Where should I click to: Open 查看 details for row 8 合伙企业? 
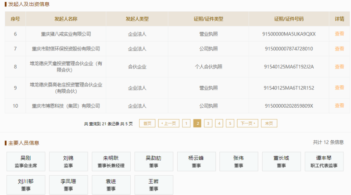[x=339, y=67]
